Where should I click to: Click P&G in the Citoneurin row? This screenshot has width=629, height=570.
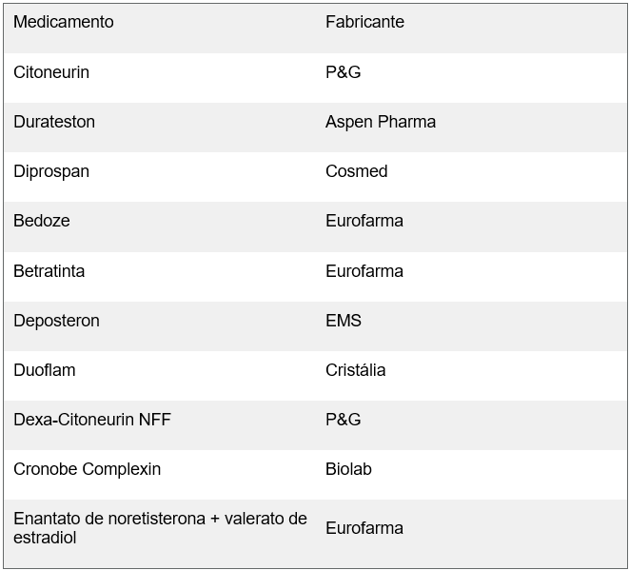[344, 72]
